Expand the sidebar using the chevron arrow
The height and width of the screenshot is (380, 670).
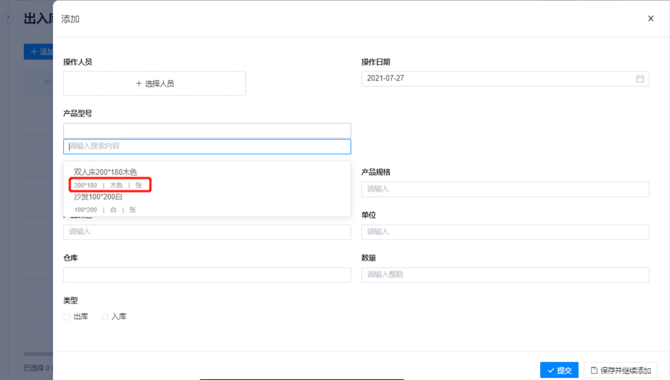[8, 18]
